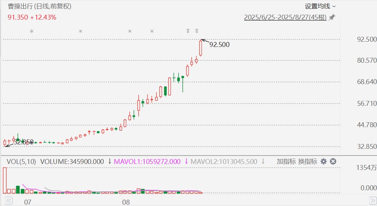Screen dimensions: 377x206
Task: Open volume indicator settings gear
Action: pos(324,162)
